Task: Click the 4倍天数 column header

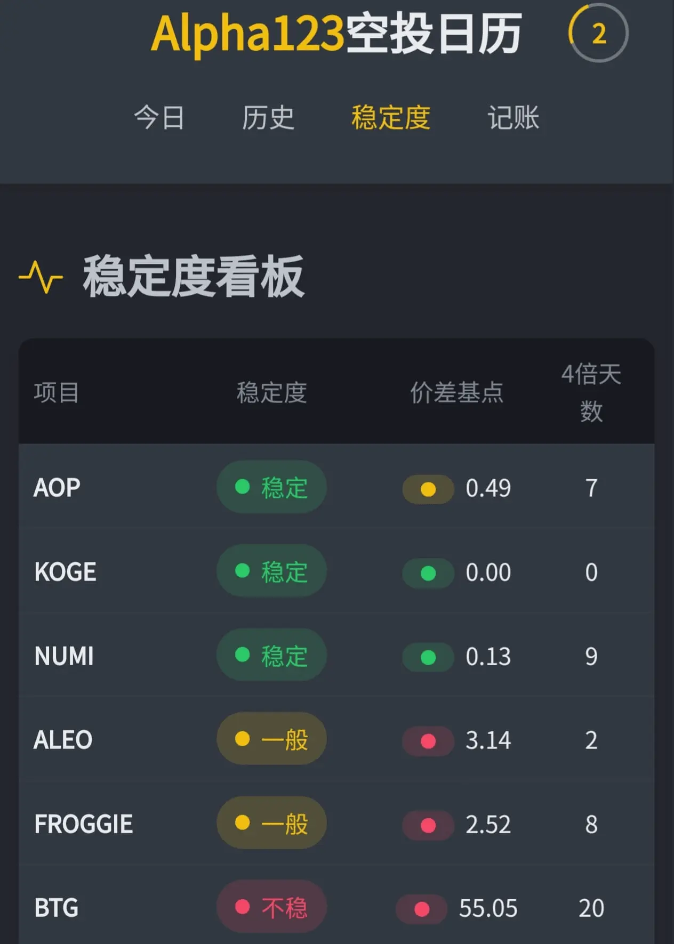Action: pos(591,393)
